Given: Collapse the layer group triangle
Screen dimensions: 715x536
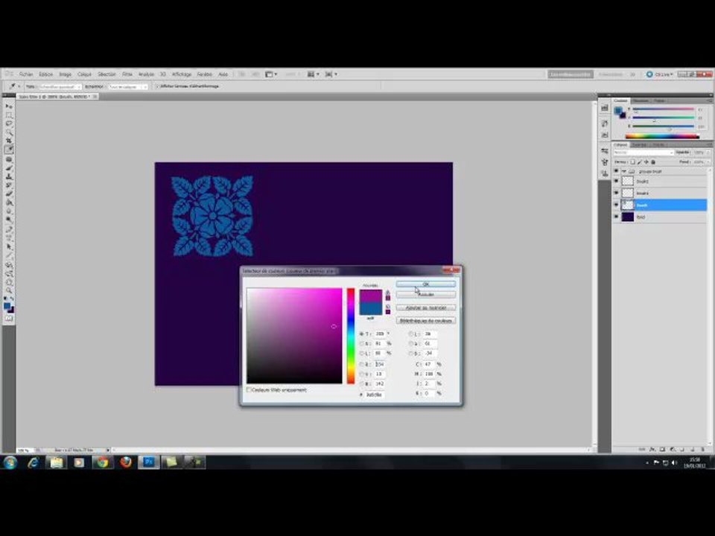Looking at the screenshot, I should 624,171.
